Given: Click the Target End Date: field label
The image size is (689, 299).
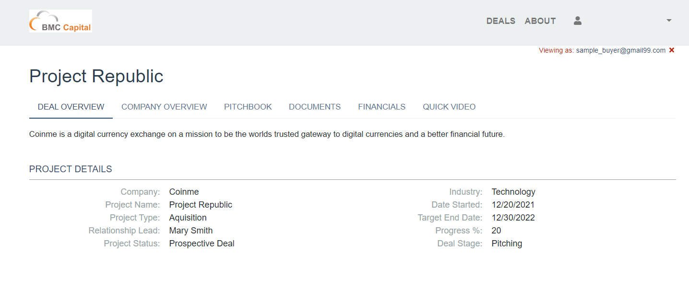Looking at the screenshot, I should tap(450, 218).
